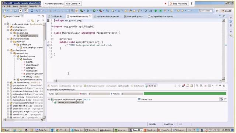Viewport: 236px width, 133px height.
Task: Focus the Quick Access search field
Action: tap(205, 11)
